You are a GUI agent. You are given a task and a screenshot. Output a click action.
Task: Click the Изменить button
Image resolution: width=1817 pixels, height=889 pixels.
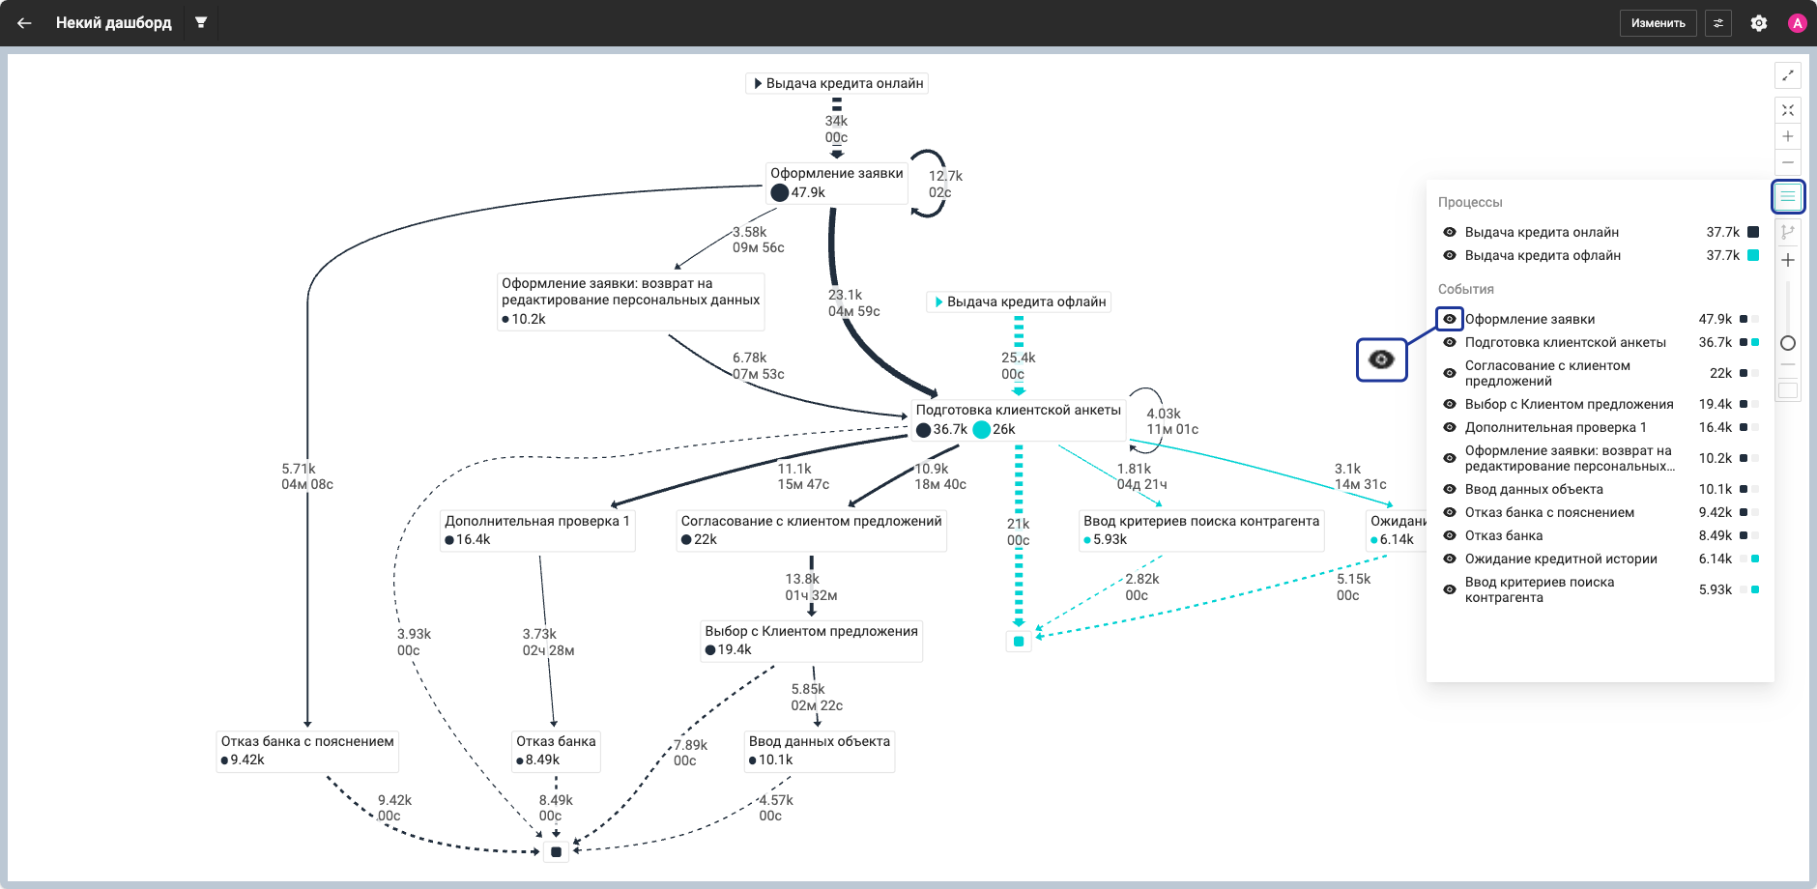pos(1658,23)
